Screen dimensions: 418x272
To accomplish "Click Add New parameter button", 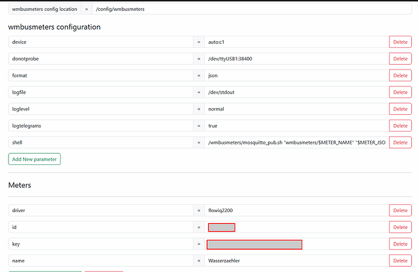I will 35,159.
